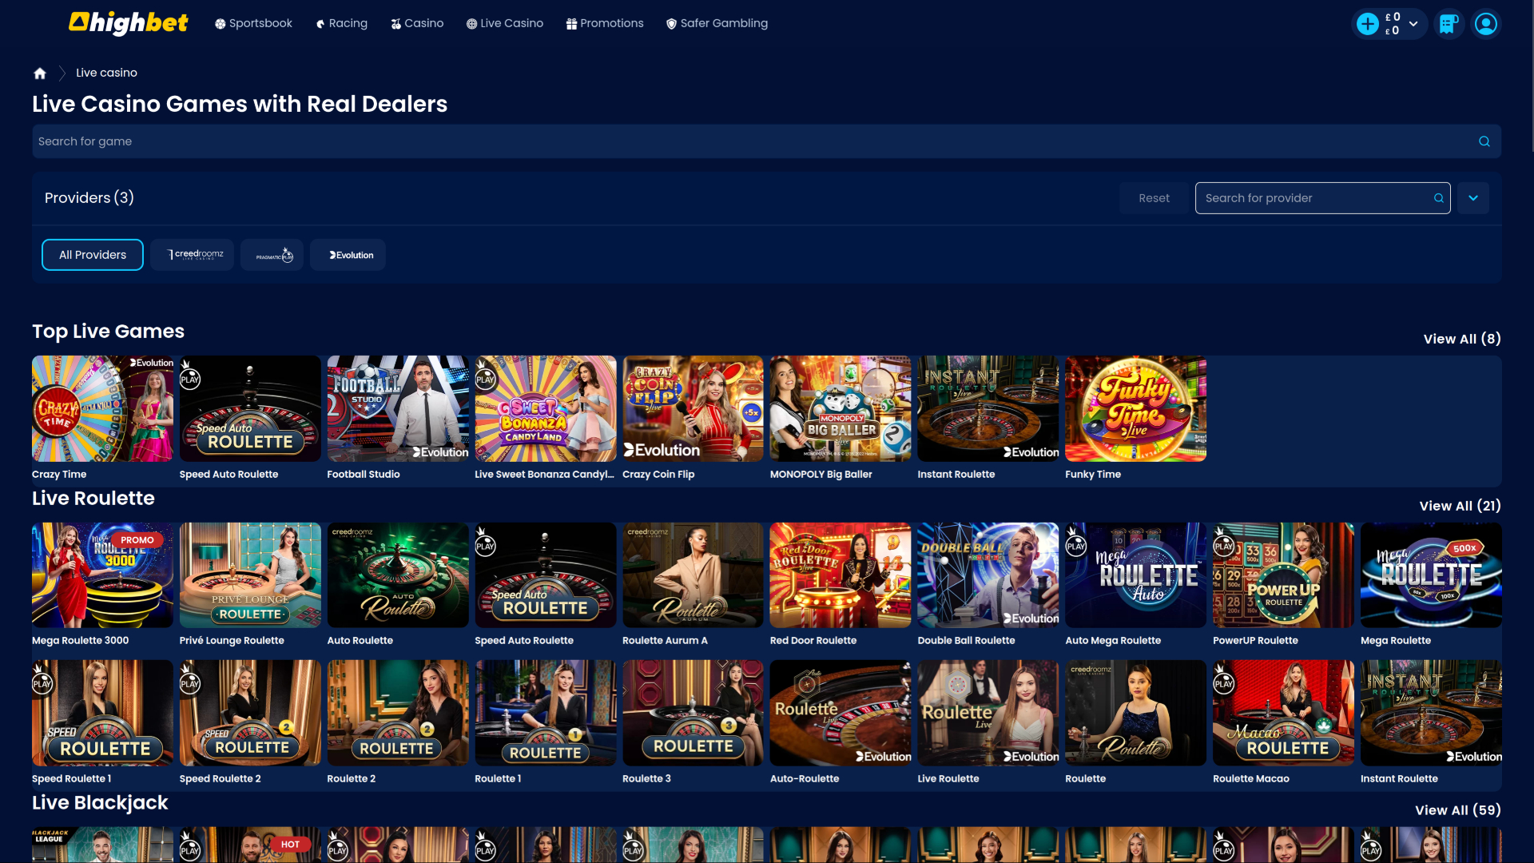Open the Live Casino menu item

(504, 23)
